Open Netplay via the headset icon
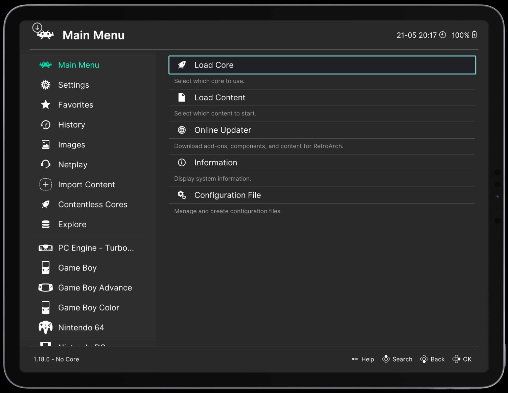Image resolution: width=508 pixels, height=393 pixels. pos(45,164)
